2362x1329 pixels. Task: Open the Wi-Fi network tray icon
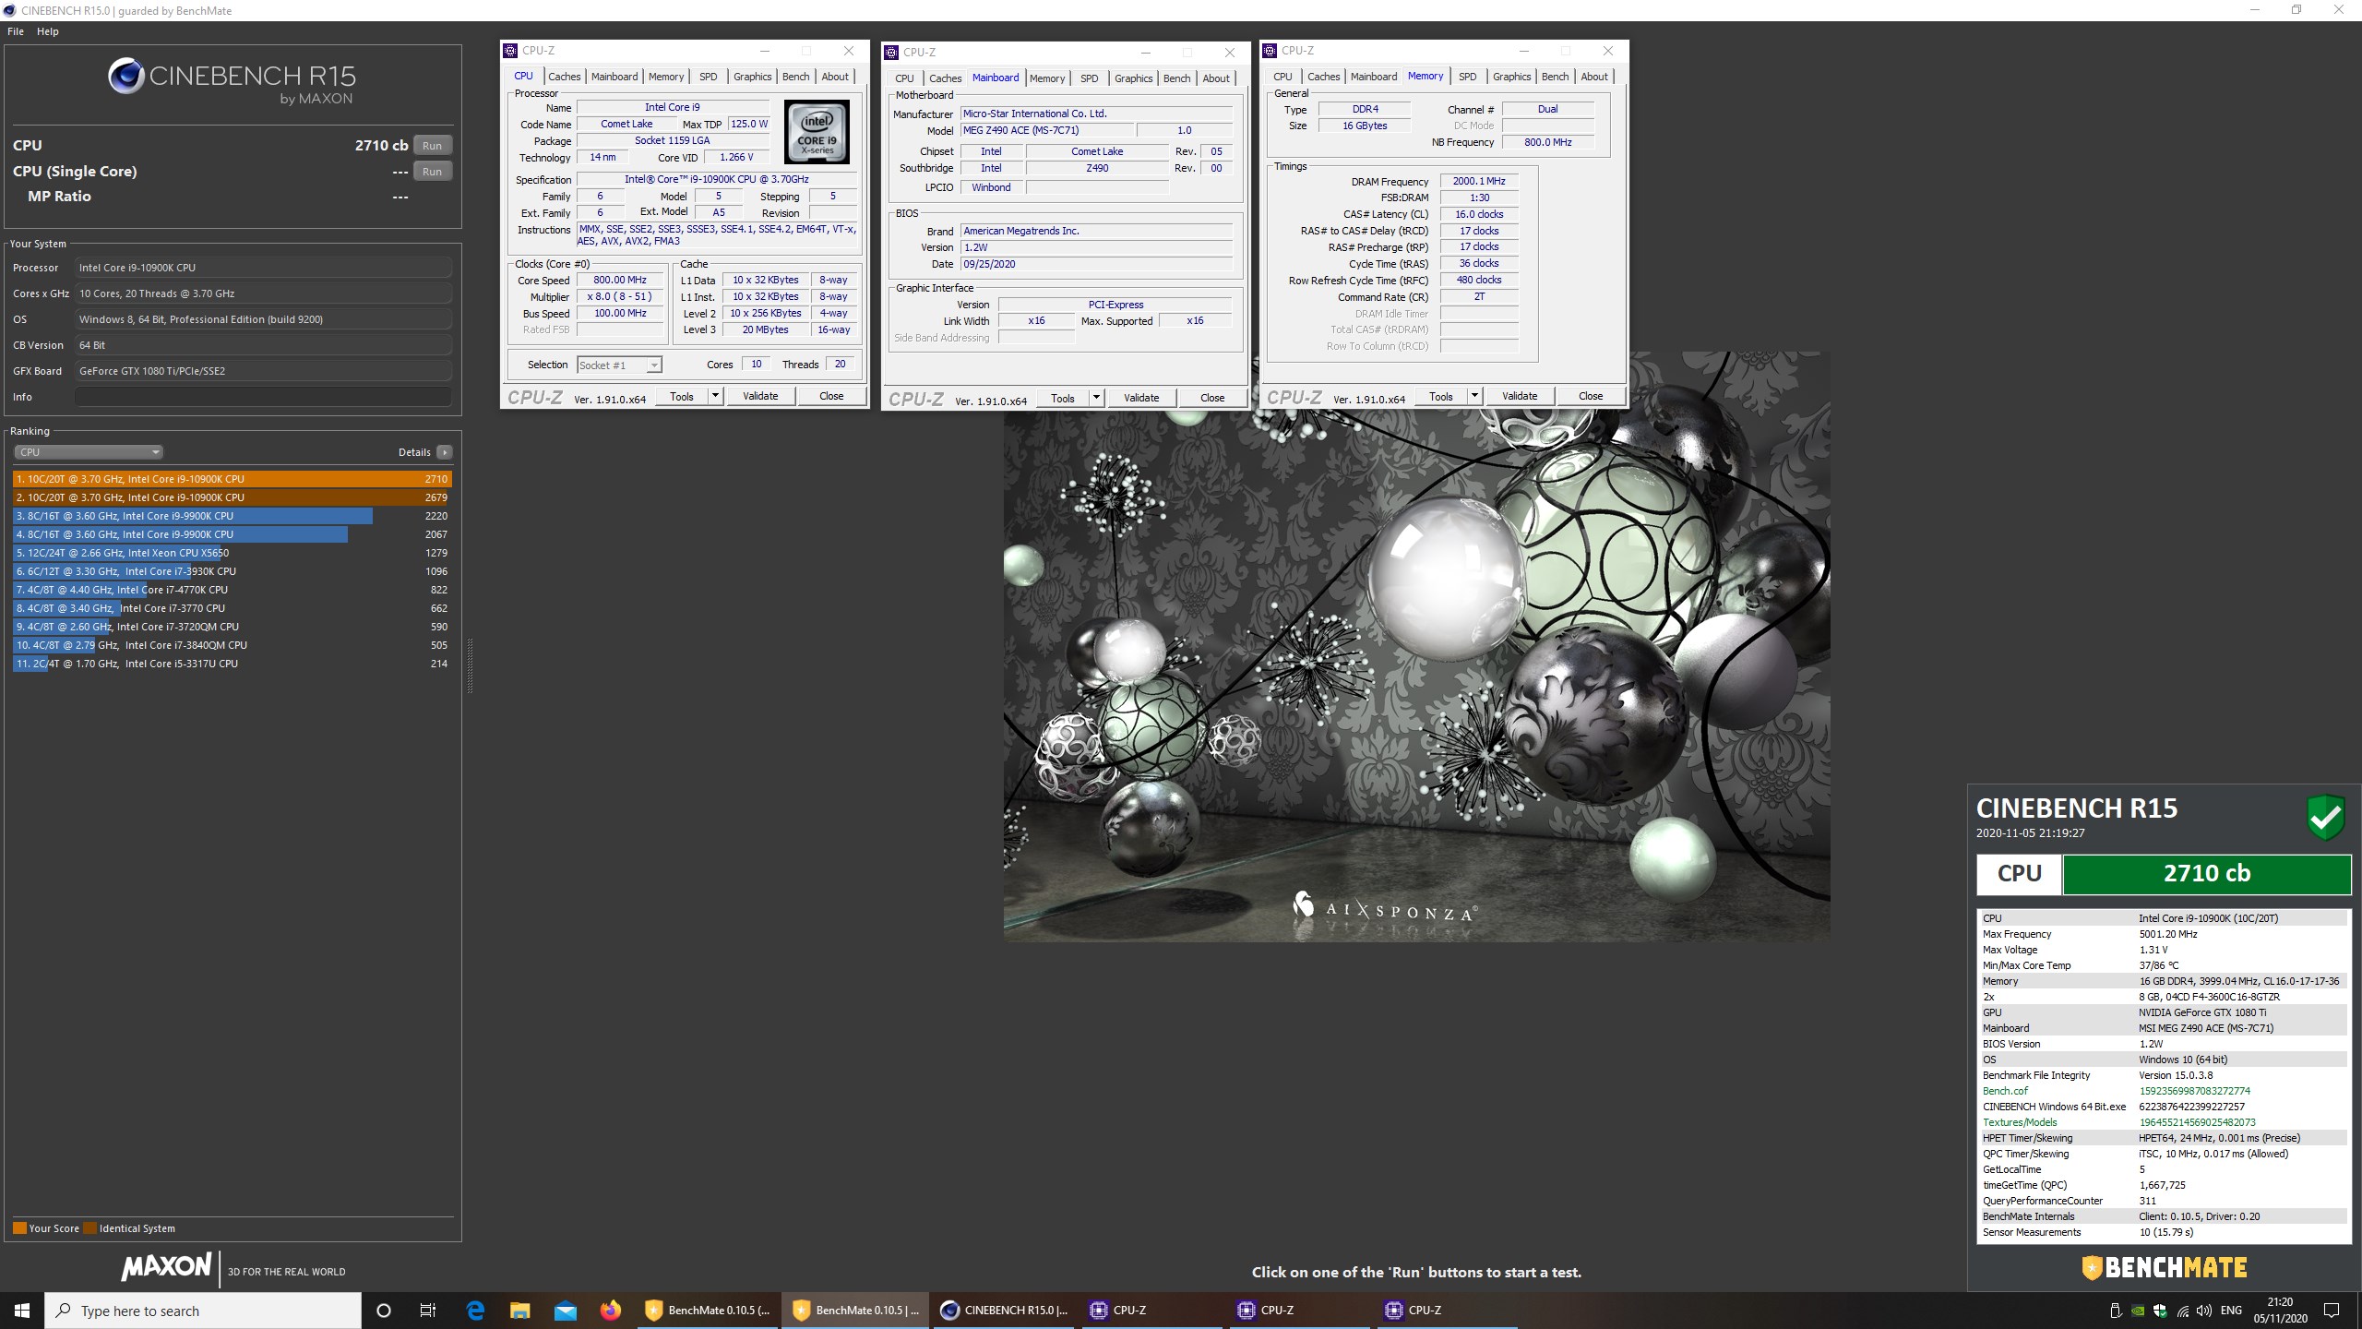coord(2182,1311)
